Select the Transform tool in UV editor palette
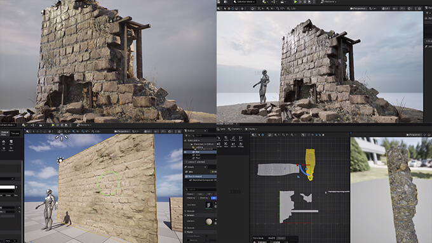432x243 pixels. pyautogui.click(x=233, y=138)
